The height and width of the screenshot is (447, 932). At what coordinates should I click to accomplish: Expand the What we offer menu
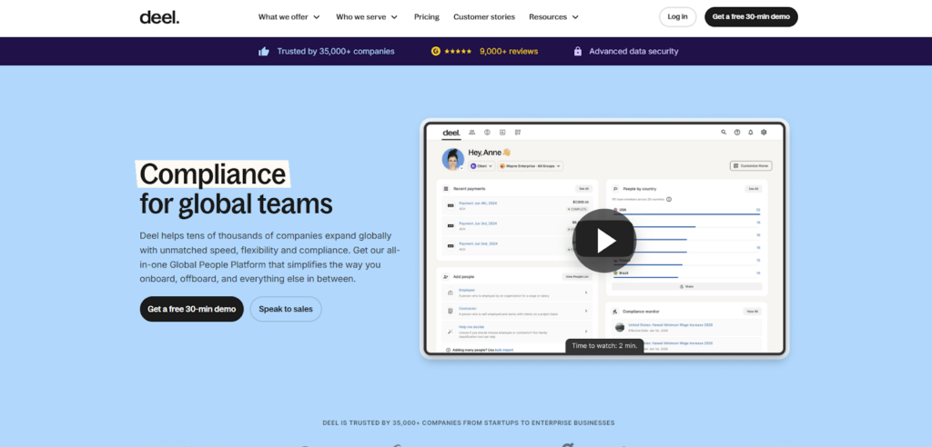click(289, 17)
